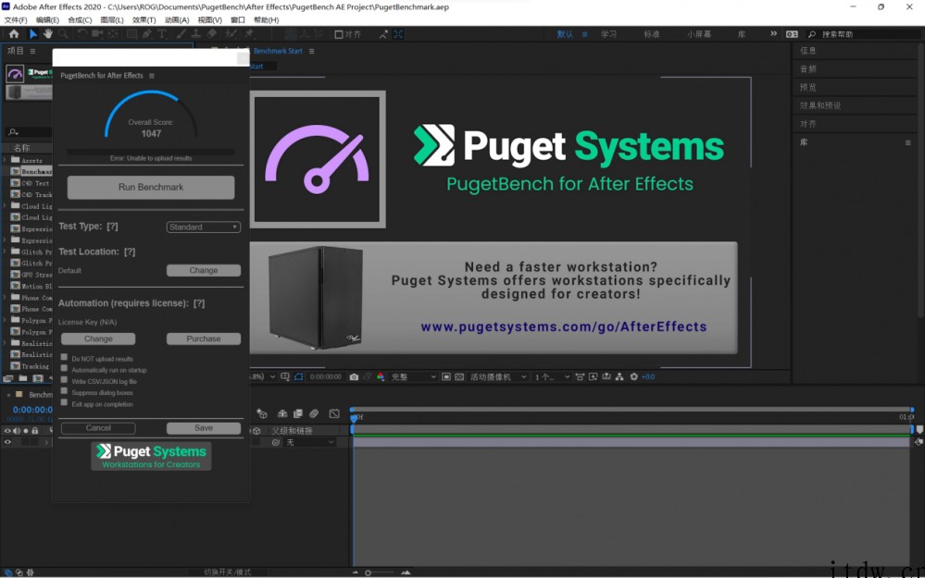Click the snapshot camera icon in viewer

(x=354, y=377)
